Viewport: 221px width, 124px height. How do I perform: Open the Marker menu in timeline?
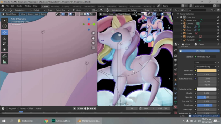coord(38,108)
